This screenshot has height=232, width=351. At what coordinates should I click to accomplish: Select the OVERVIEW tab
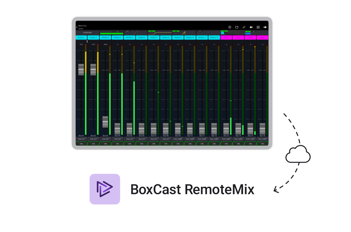pos(87,33)
